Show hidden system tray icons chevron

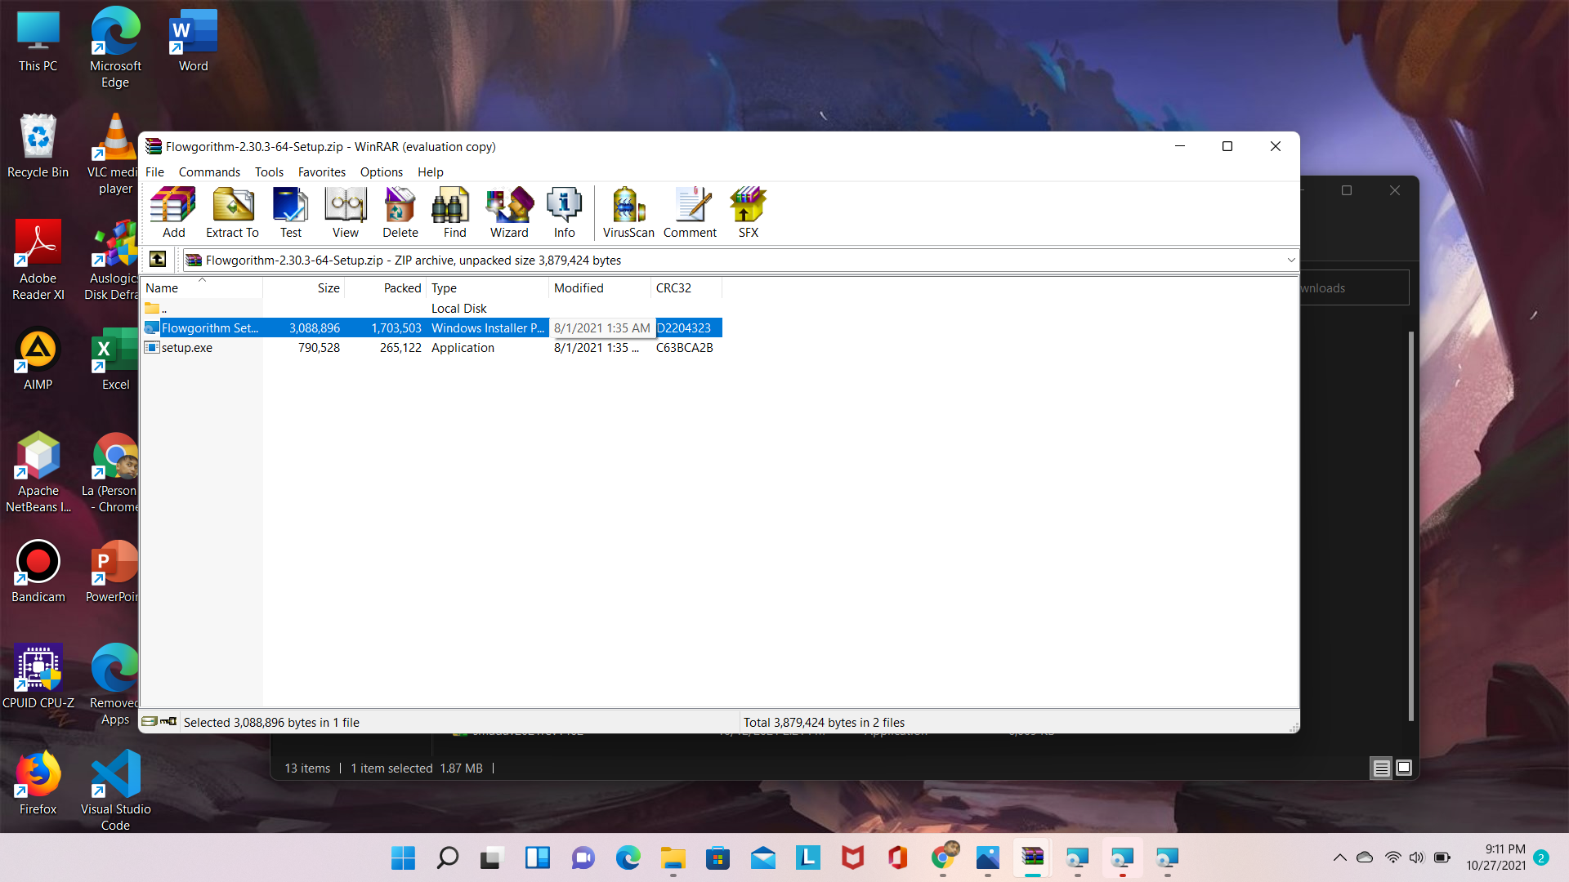point(1339,857)
